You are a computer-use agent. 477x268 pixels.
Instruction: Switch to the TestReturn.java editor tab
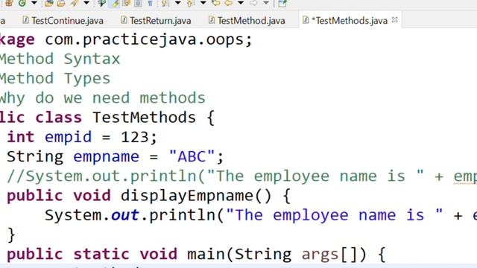click(156, 21)
